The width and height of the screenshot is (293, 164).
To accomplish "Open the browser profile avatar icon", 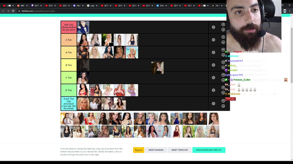I will 285,11.
